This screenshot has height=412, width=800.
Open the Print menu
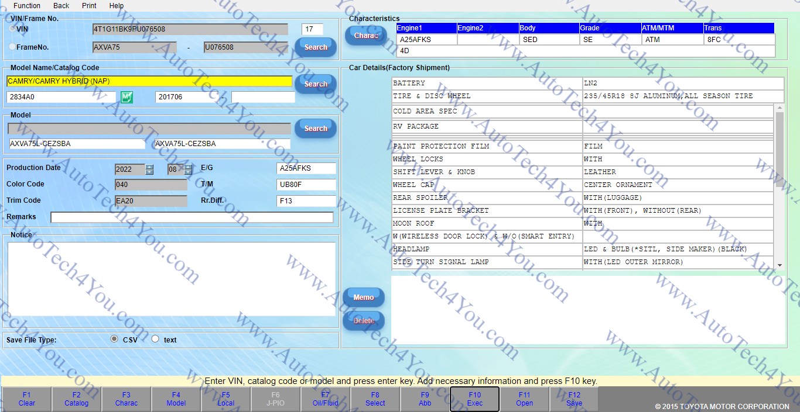point(89,6)
